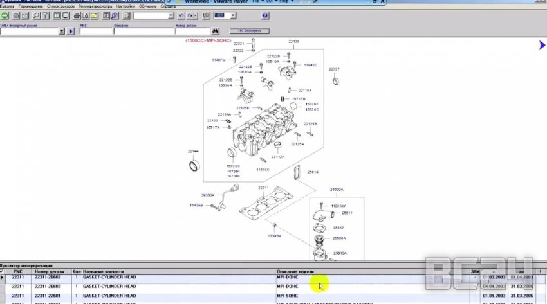Open the VIN field dropdown arrow
The image size is (547, 304).
[62, 31]
